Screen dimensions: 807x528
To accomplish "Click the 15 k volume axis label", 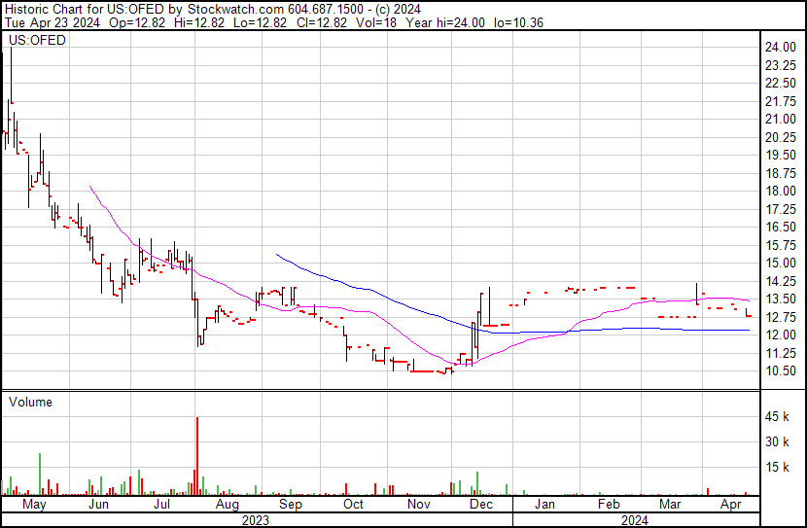I will (777, 467).
